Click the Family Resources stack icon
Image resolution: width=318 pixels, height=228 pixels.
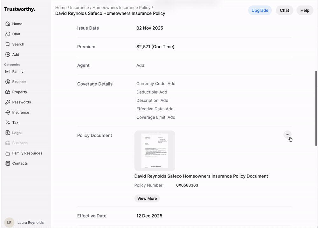(x=8, y=153)
